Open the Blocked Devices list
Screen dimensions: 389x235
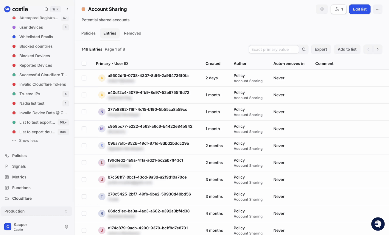pos(35,56)
